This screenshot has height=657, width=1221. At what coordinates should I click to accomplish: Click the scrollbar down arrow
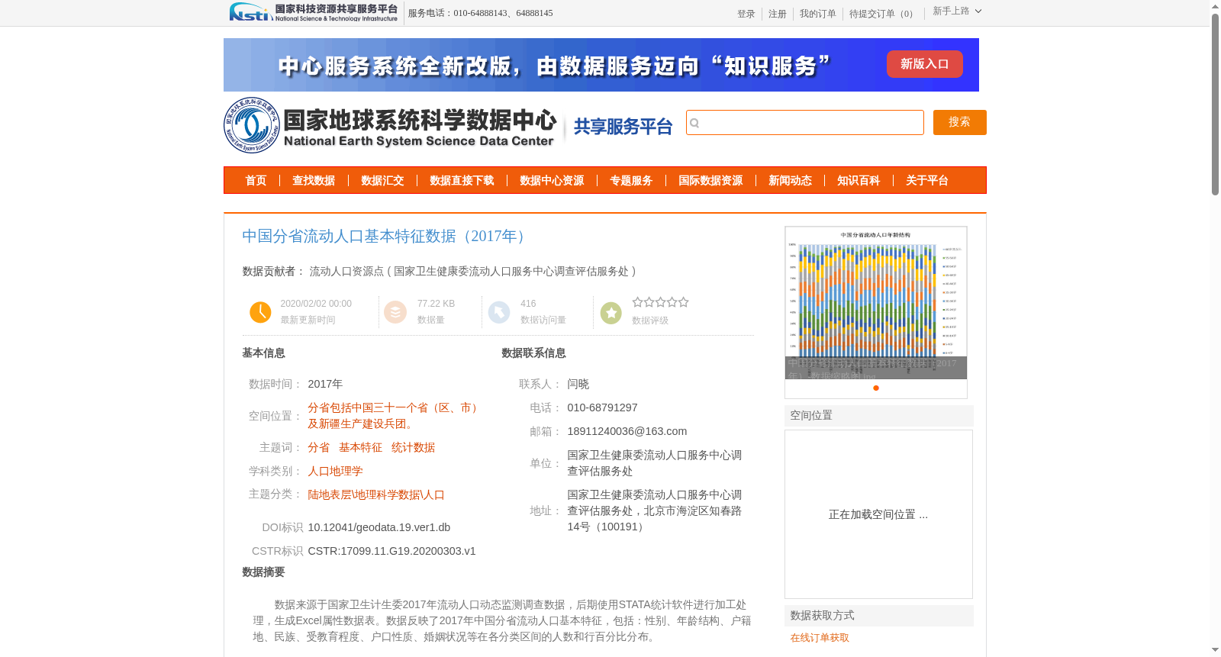coord(1215,650)
